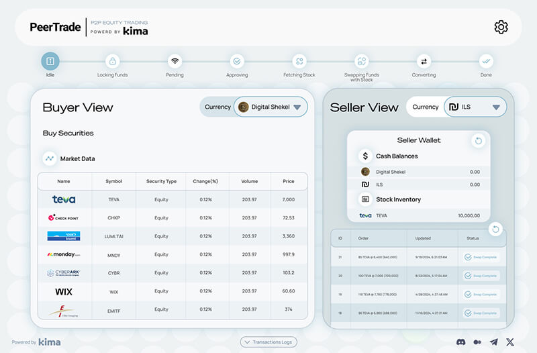537x353 pixels.
Task: Click the Cash Balances dollar icon
Action: 365,156
